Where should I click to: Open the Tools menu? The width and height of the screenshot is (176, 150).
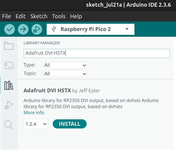click(59, 16)
